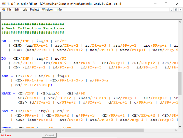Image resolution: width=183 pixels, height=138 pixels.
Task: Restore down the inner document window
Action: 175,10
